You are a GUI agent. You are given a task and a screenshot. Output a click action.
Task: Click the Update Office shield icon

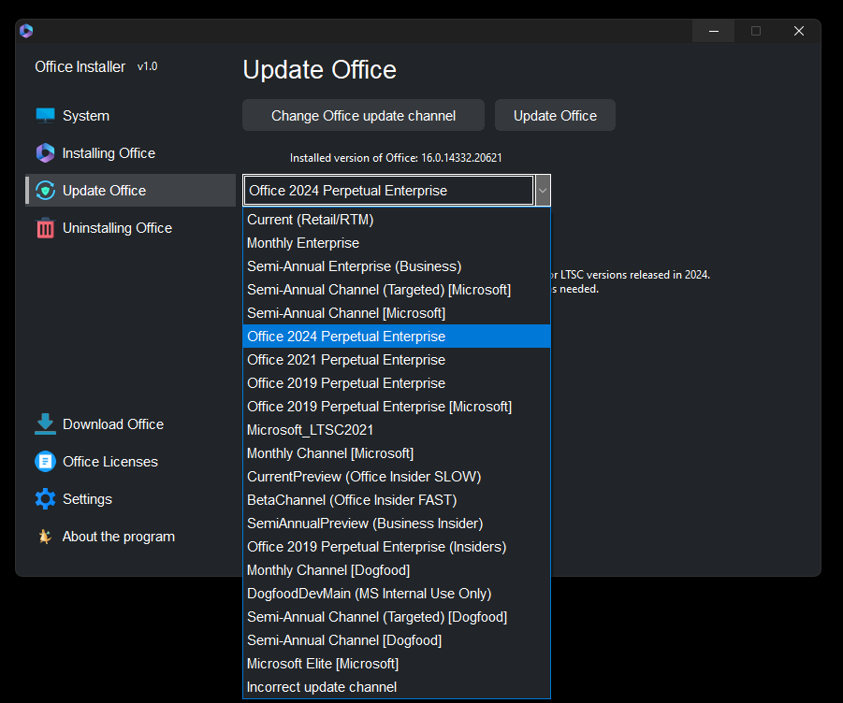coord(45,191)
